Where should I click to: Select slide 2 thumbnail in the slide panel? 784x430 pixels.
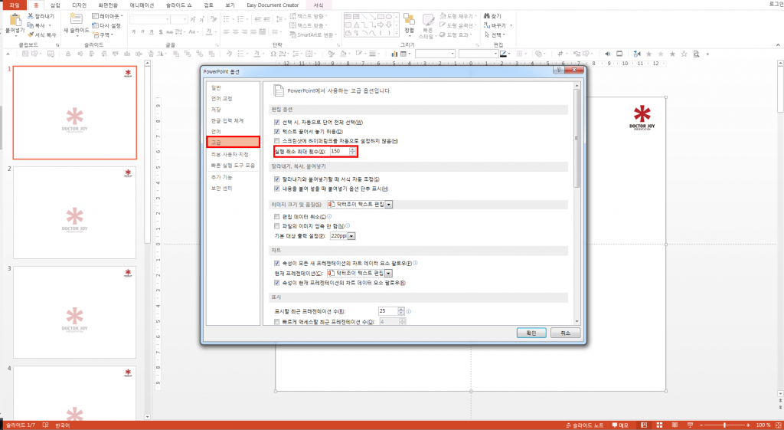74,212
